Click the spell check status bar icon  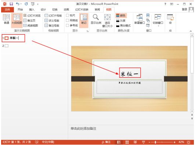click(37, 142)
